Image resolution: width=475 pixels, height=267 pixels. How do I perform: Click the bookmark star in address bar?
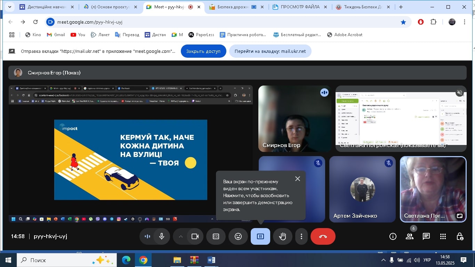[403, 22]
